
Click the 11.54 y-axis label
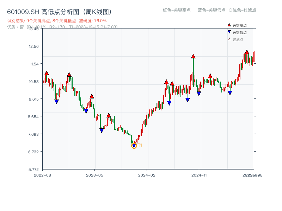pos(34,64)
